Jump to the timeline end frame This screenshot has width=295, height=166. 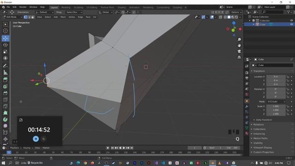[x=132, y=148]
